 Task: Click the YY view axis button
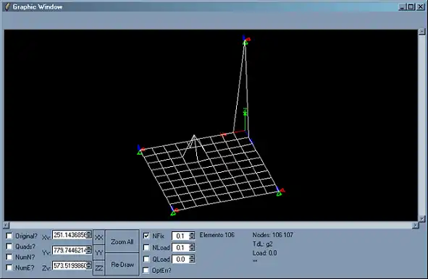pyautogui.click(x=98, y=252)
